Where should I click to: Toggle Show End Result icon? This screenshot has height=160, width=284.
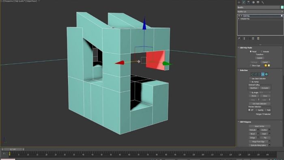tap(244, 39)
